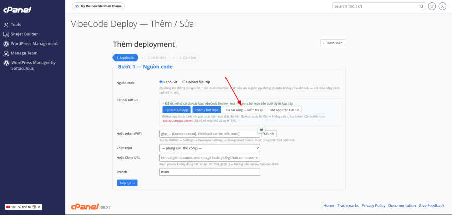Click the green password manager icon

click(261, 129)
